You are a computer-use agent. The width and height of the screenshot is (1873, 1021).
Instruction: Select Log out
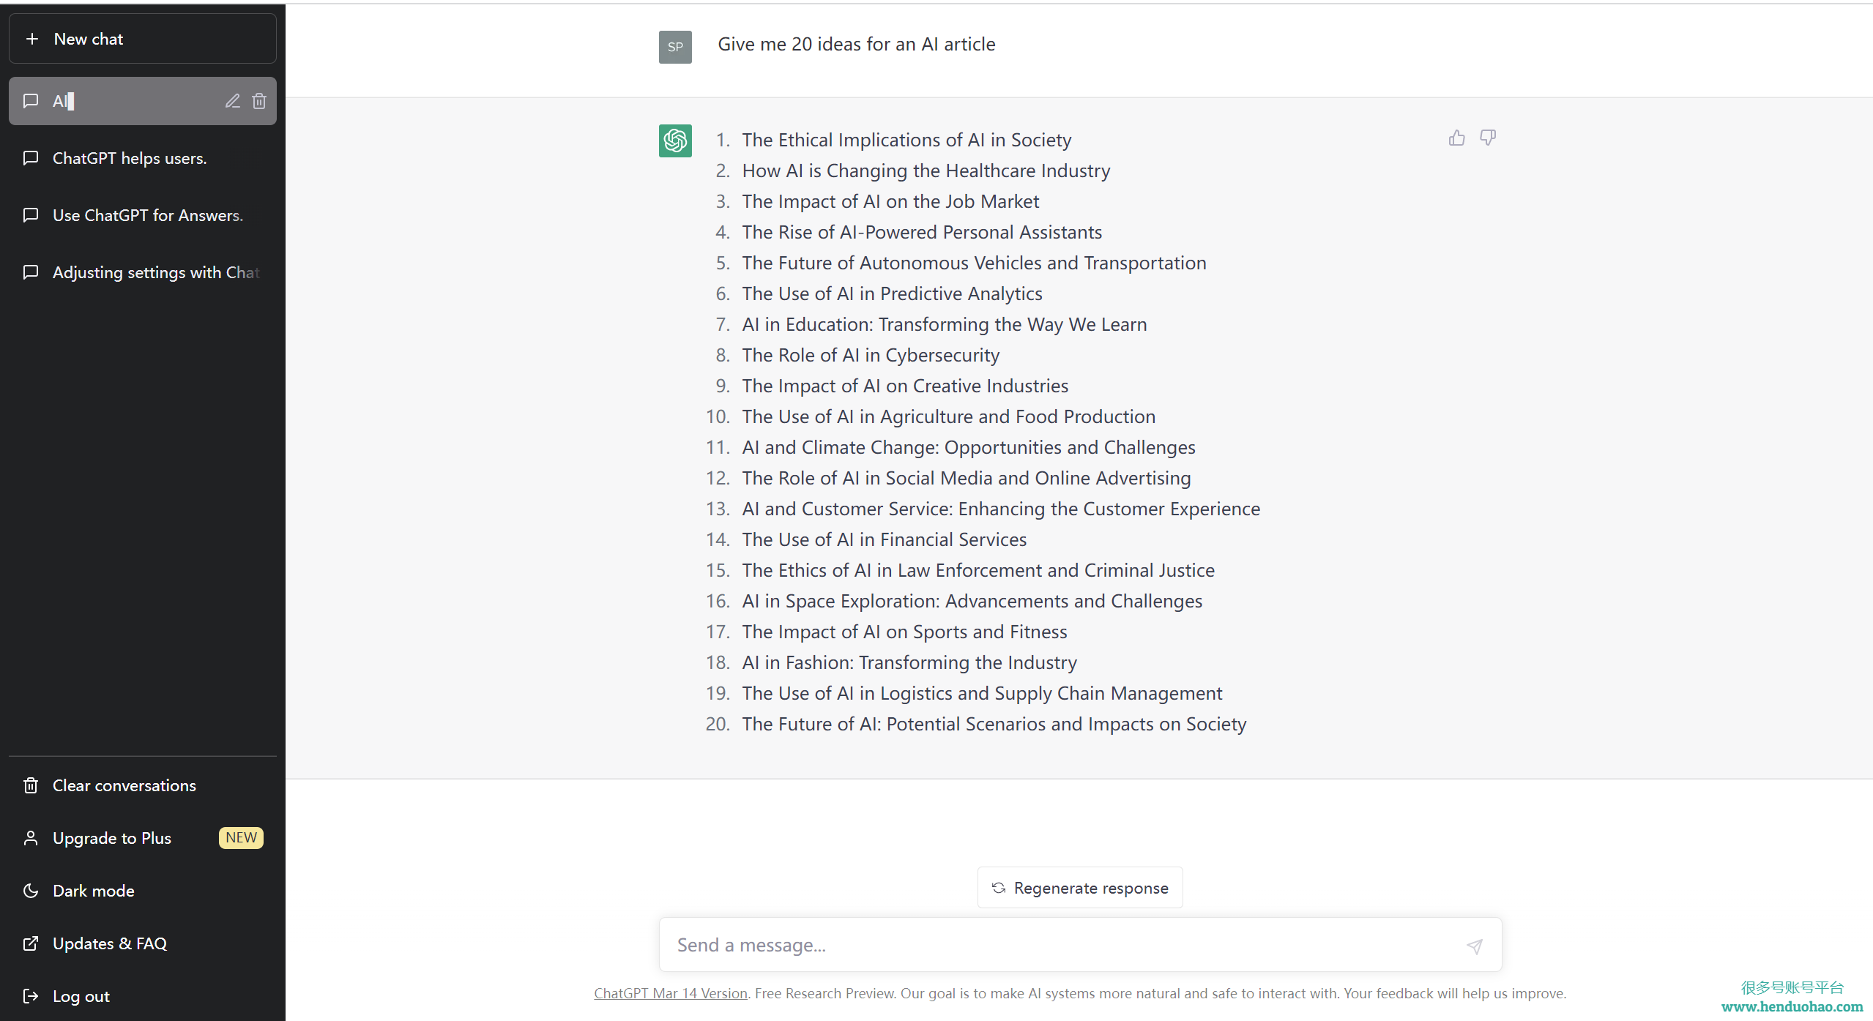143,996
